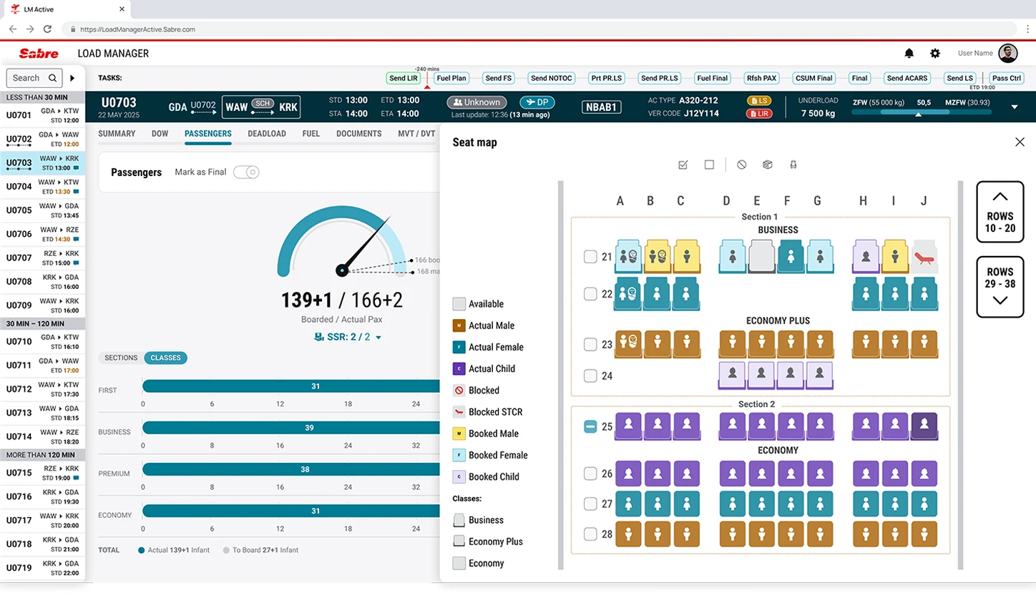Viewport: 1036px width, 603px height.
Task: Click the blocked stretcher seat 21J
Action: tap(924, 256)
